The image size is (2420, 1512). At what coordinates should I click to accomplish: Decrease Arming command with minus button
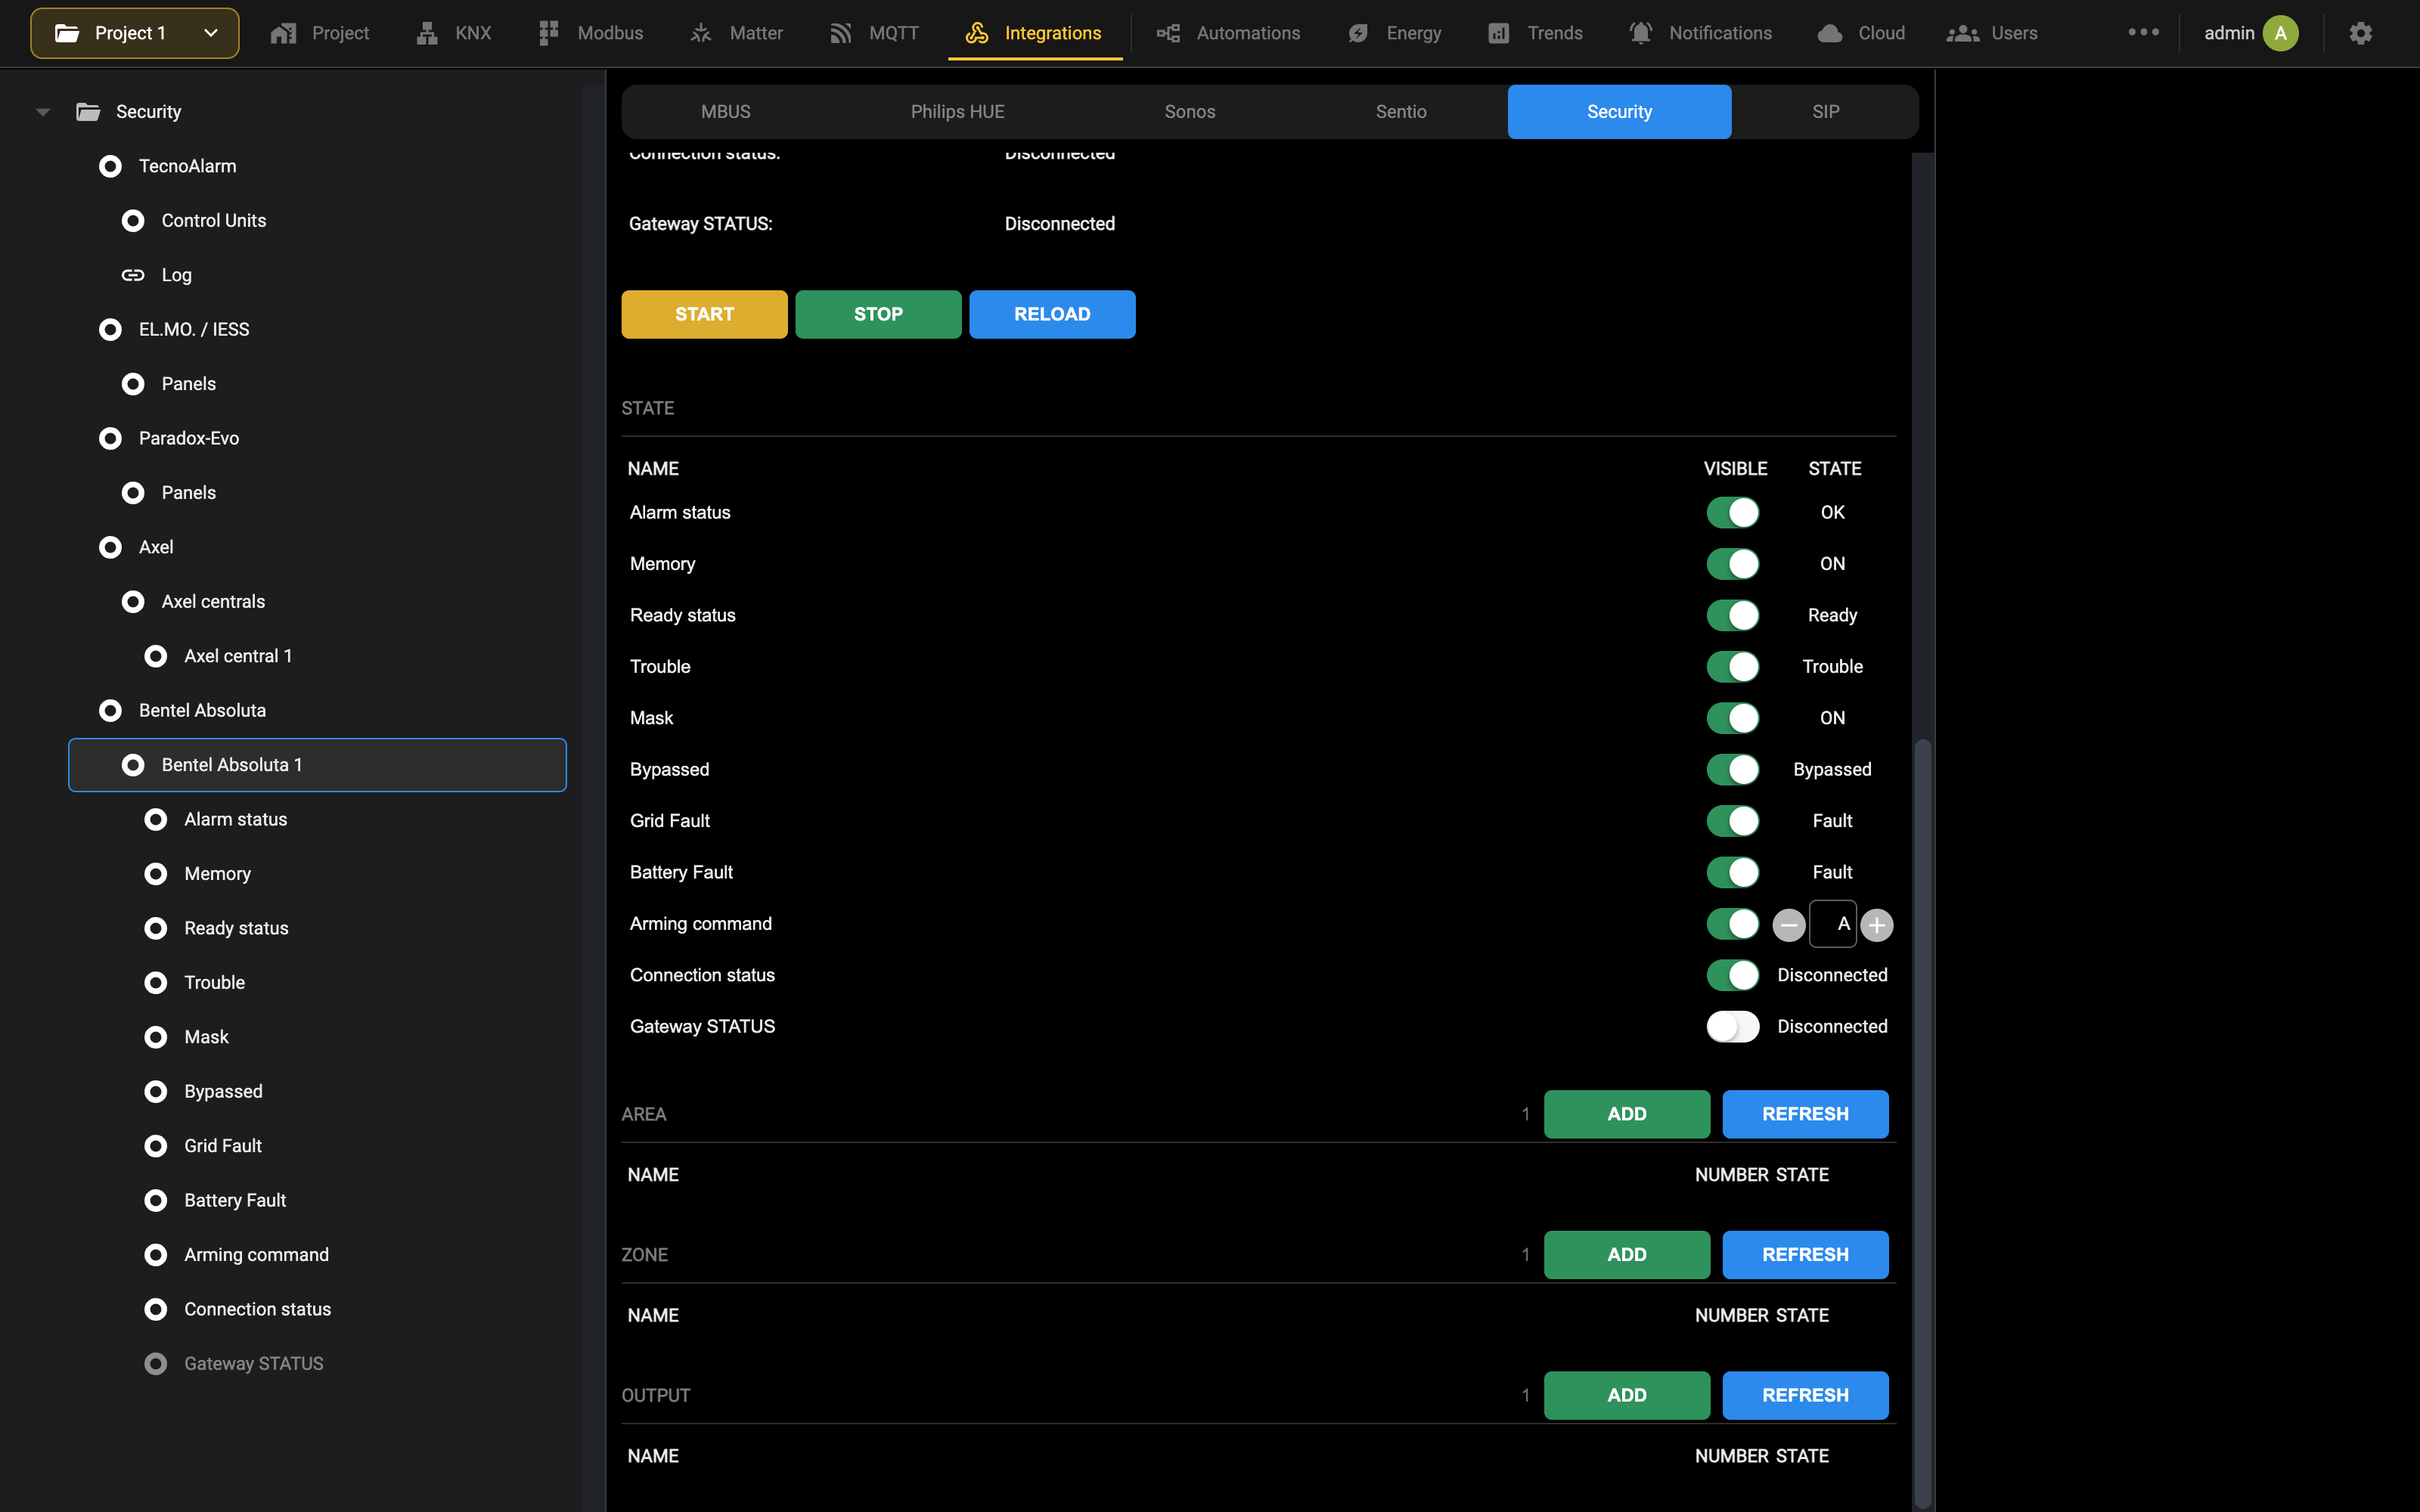point(1789,925)
